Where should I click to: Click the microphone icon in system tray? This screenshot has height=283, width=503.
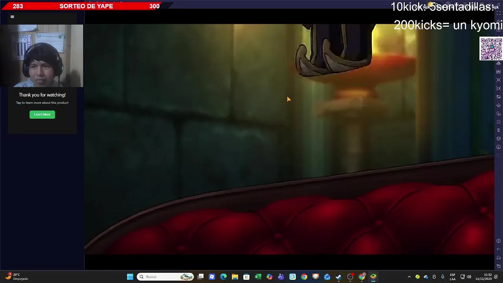[x=442, y=277]
